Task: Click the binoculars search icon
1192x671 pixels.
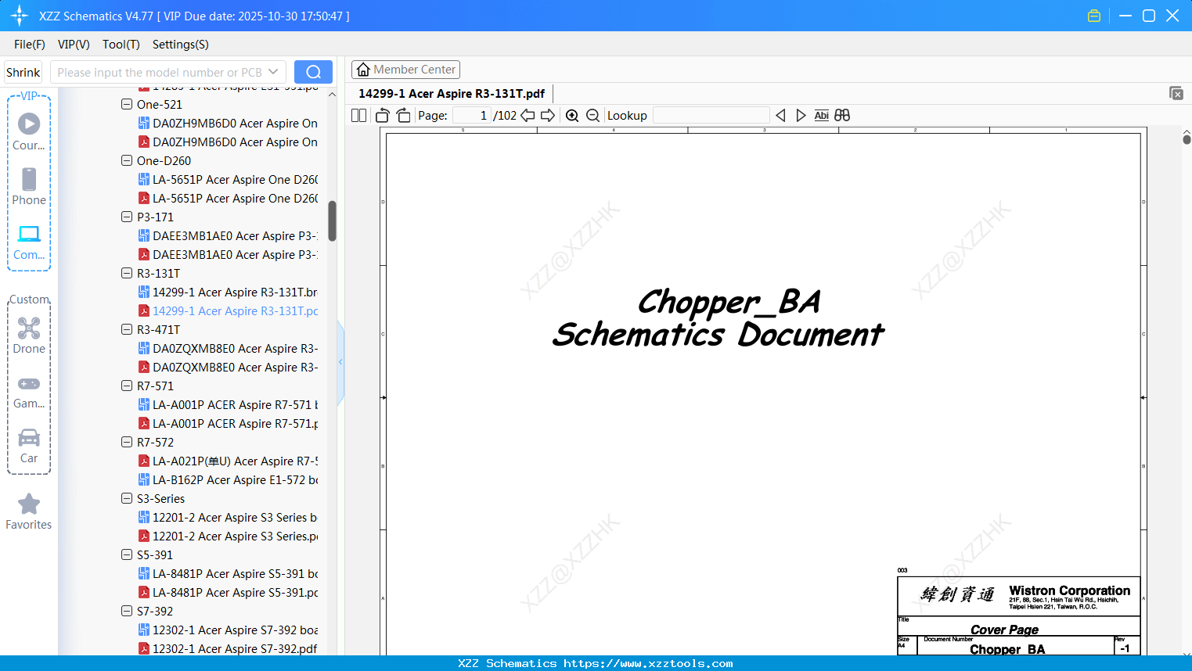Action: coord(842,116)
